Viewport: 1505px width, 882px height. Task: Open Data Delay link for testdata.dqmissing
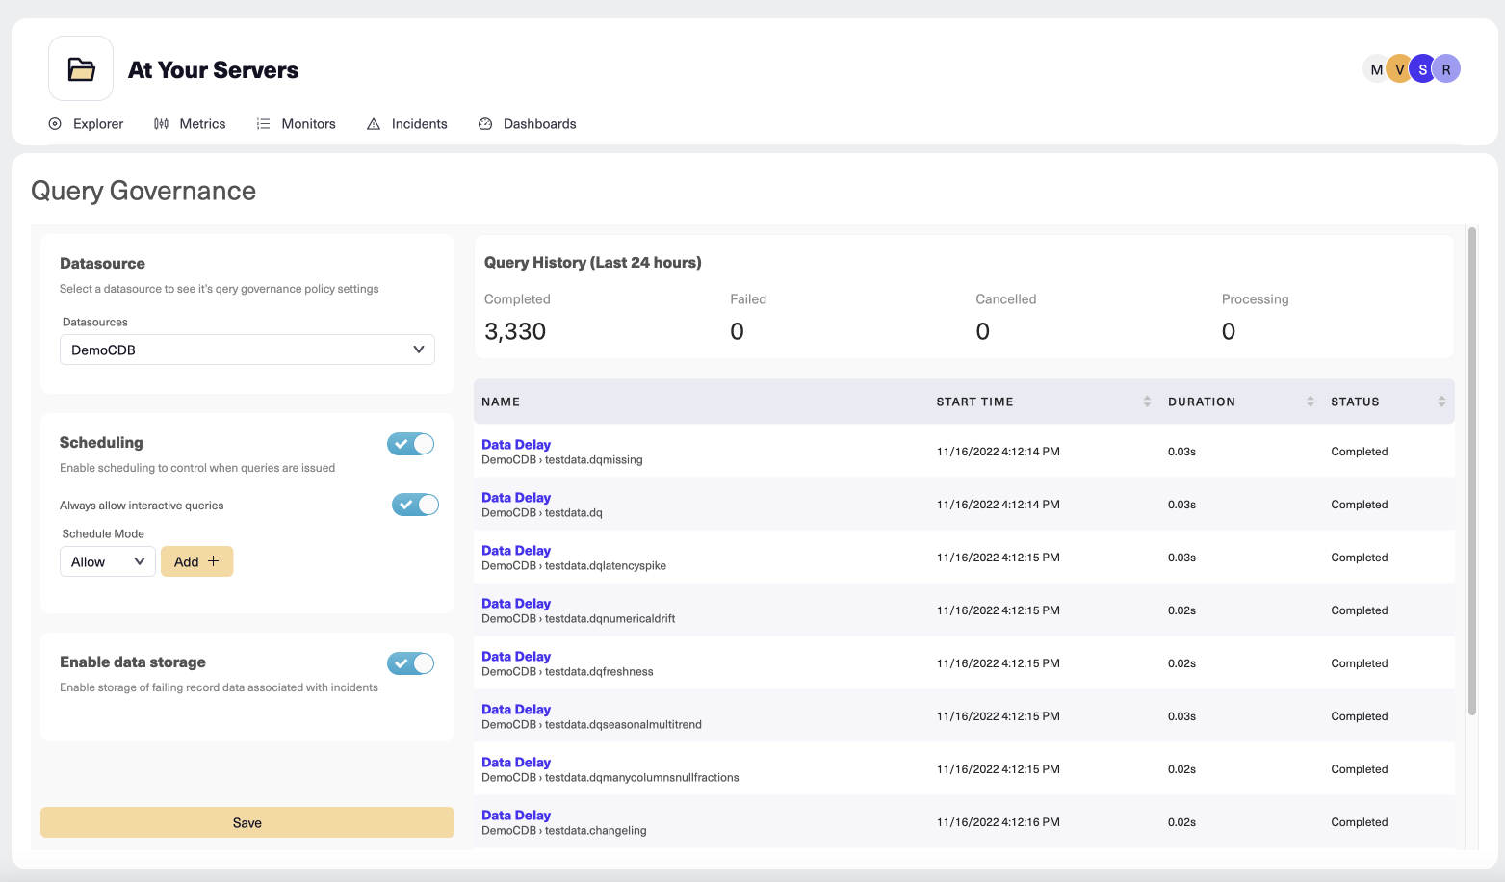(x=516, y=444)
